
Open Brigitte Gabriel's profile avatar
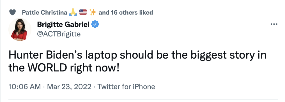click(x=20, y=29)
